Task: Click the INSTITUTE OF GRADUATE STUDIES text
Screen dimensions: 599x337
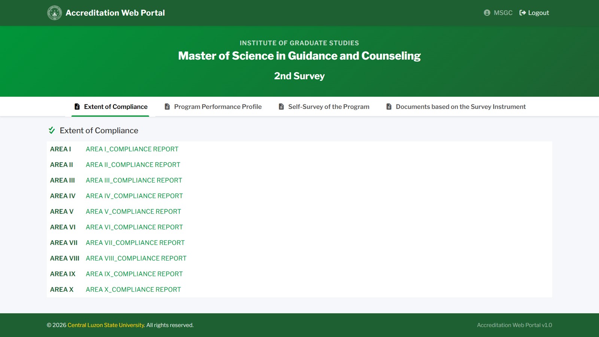Action: point(299,43)
